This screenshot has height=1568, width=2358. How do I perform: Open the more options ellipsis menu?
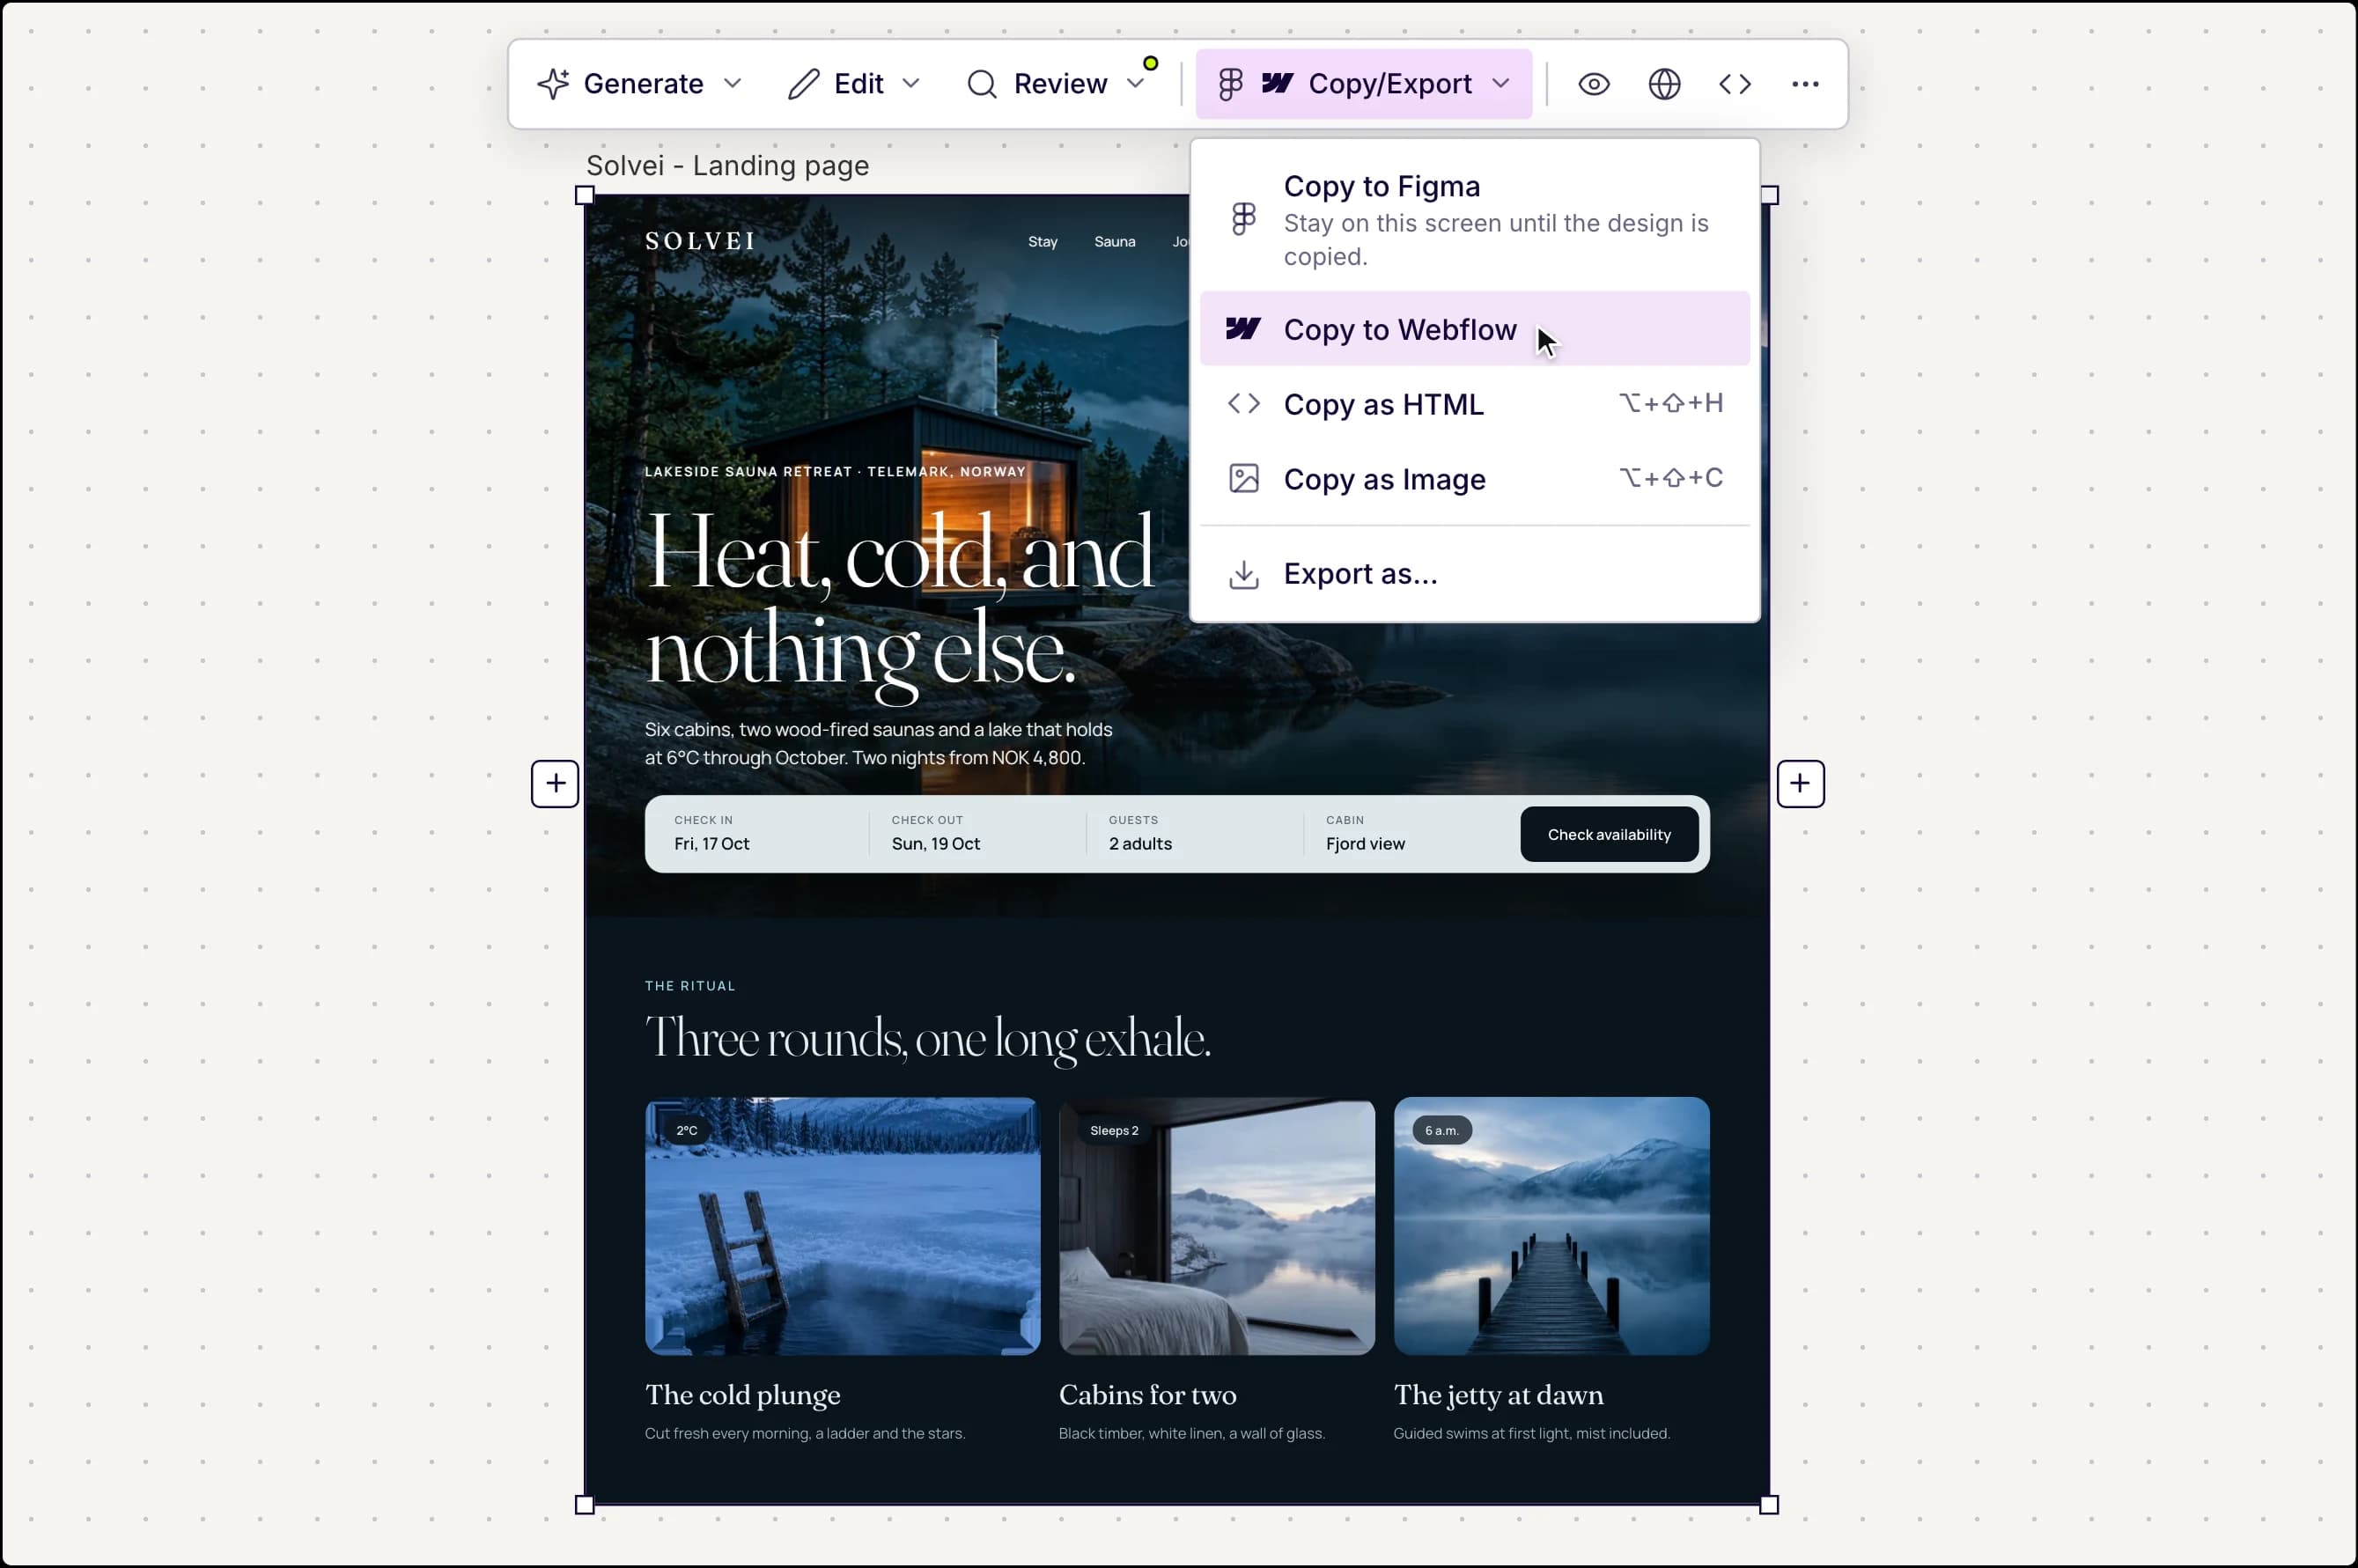pyautogui.click(x=1805, y=84)
